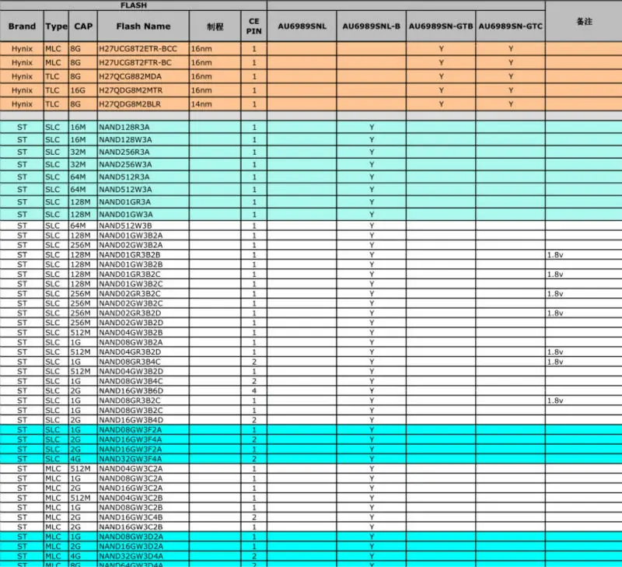The image size is (622, 567).
Task: Select cell NAND08GW3F2A
Action: coord(143,429)
